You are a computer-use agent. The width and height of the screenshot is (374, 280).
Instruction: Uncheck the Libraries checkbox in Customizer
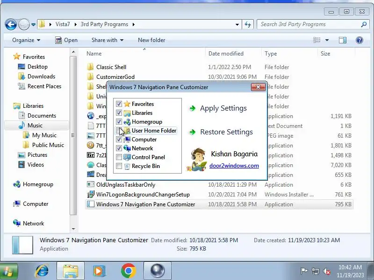pos(119,112)
